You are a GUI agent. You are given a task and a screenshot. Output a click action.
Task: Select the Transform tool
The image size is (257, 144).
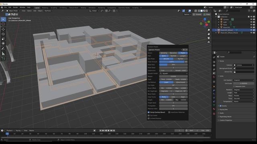[x=3, y=44]
